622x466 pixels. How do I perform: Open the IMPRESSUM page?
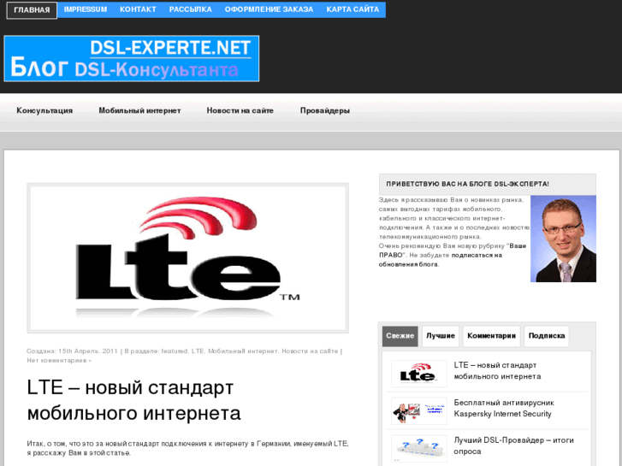(86, 9)
